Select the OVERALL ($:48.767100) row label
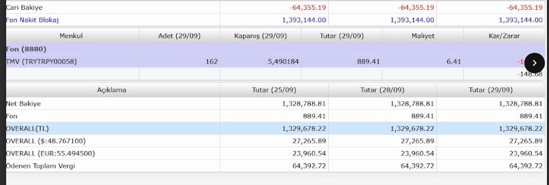Image resolution: width=549 pixels, height=185 pixels. pos(46,141)
